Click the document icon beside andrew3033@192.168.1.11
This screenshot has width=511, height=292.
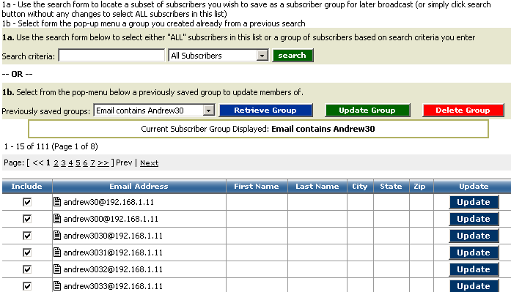(x=57, y=286)
